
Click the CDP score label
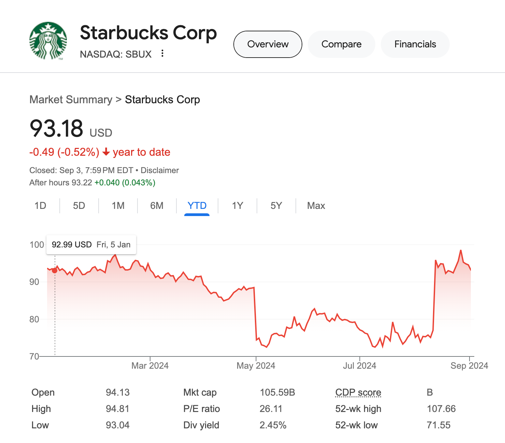pyautogui.click(x=358, y=393)
